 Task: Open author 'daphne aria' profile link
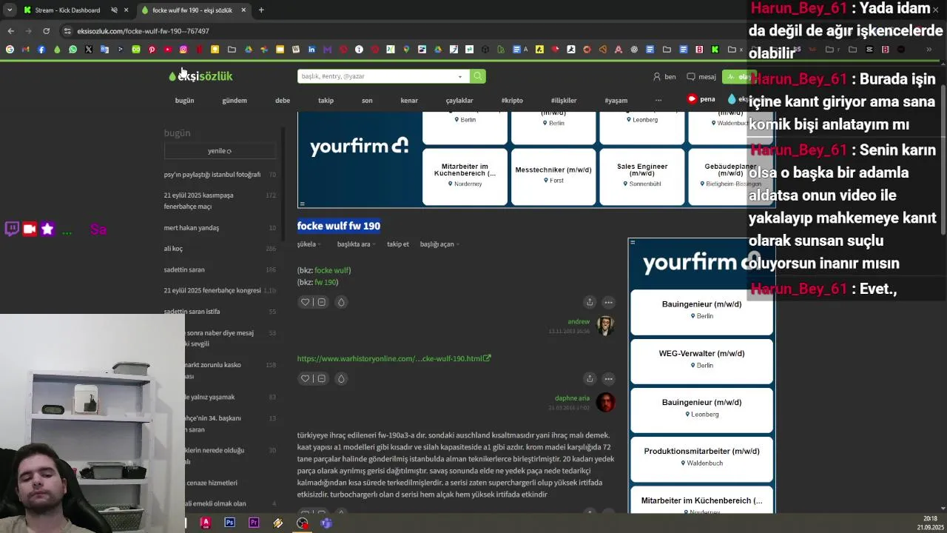[572, 398]
